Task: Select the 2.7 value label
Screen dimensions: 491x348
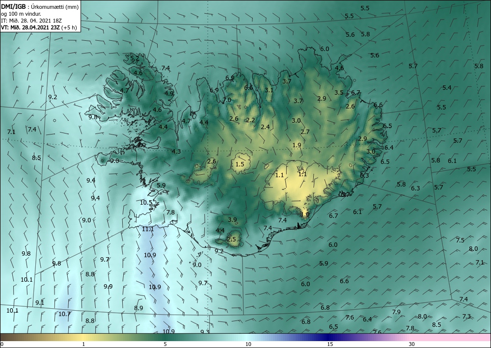Action: tap(305, 132)
